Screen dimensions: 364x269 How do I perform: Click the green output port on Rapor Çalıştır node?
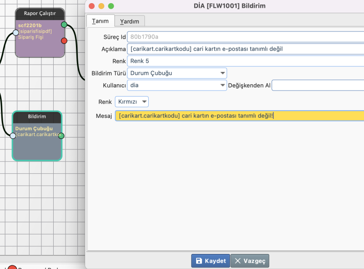click(x=64, y=24)
